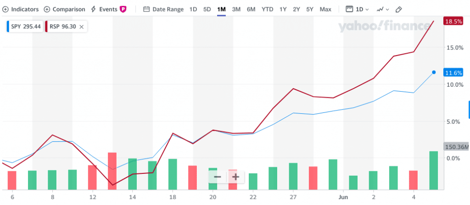Image resolution: width=470 pixels, height=205 pixels.
Task: Click the Jun date axis label
Action: click(x=343, y=197)
